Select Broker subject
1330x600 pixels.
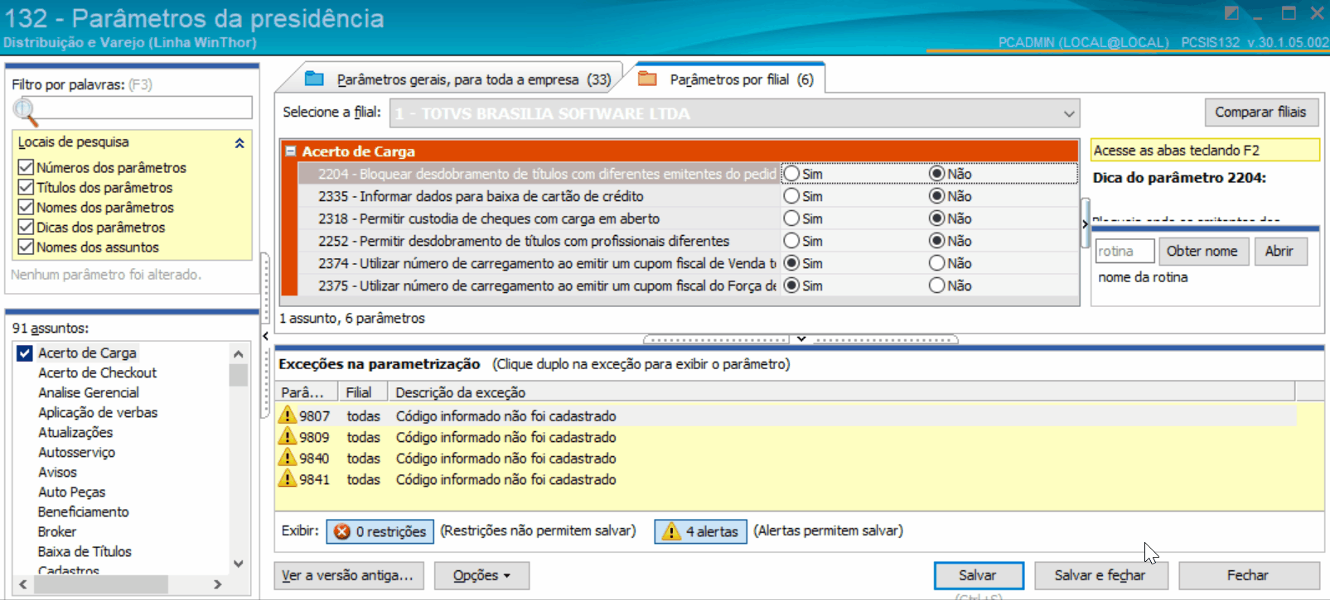tap(56, 531)
